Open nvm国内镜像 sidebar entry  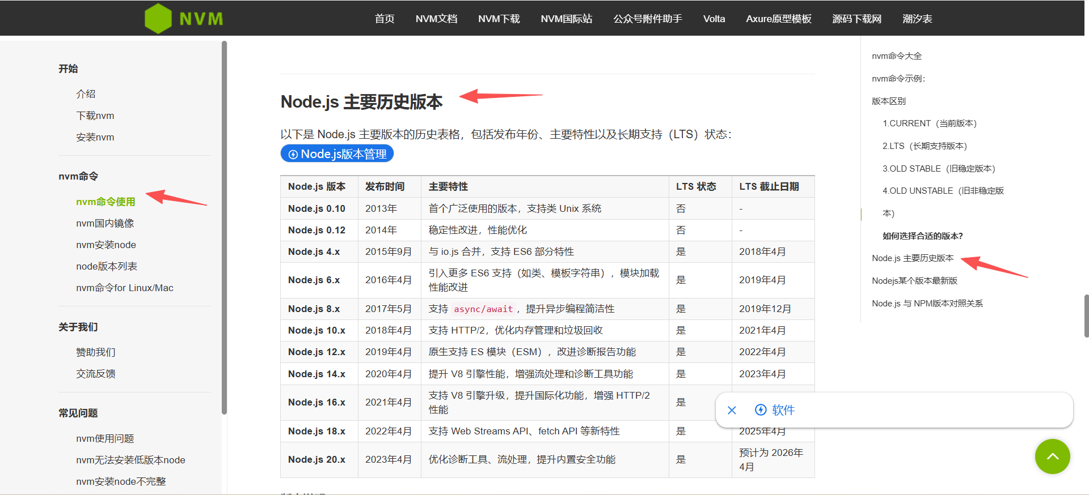(105, 223)
